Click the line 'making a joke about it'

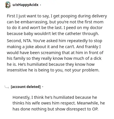(x=54, y=47)
